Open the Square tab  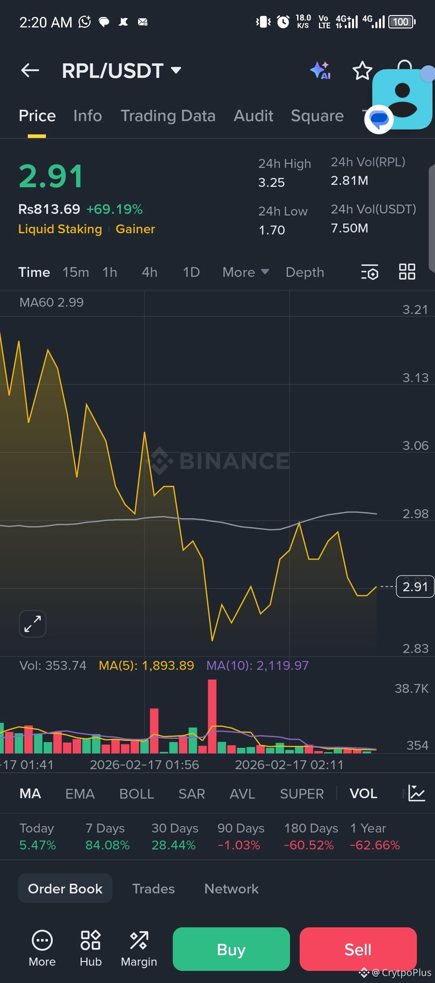317,116
